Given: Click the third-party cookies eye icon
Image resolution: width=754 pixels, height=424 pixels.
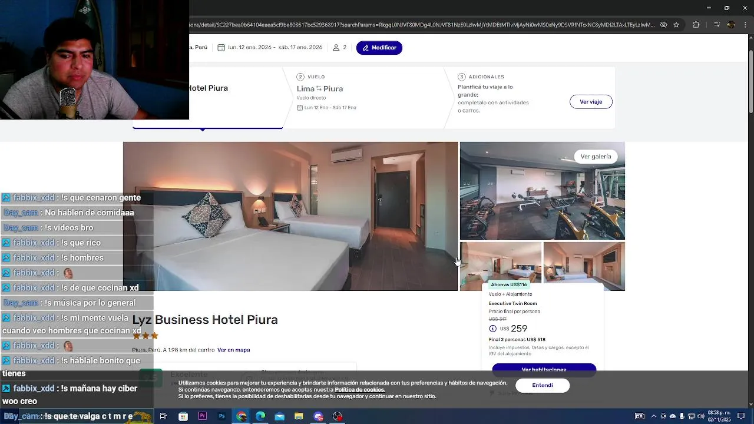Looking at the screenshot, I should [663, 25].
